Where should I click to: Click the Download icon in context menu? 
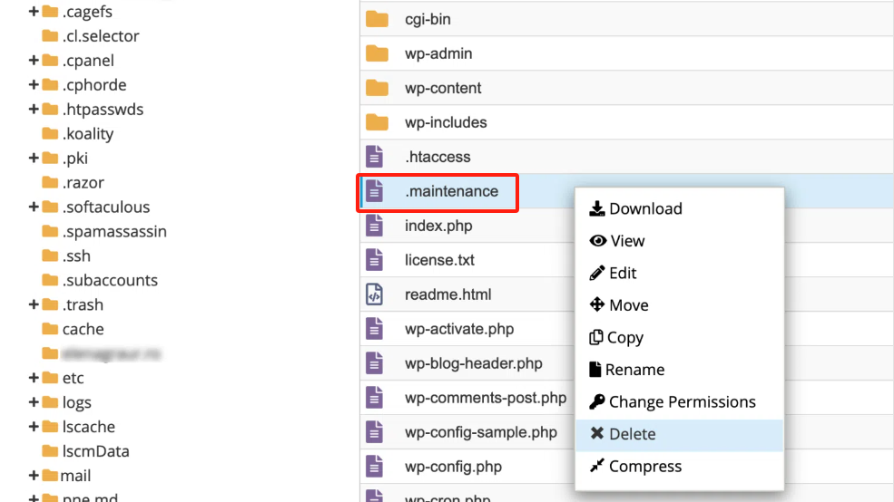tap(597, 208)
